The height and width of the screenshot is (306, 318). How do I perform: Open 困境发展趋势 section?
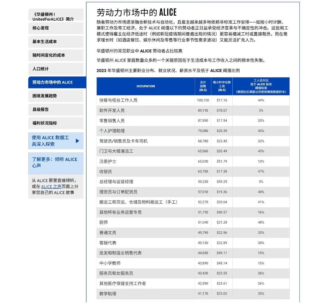click(56, 96)
